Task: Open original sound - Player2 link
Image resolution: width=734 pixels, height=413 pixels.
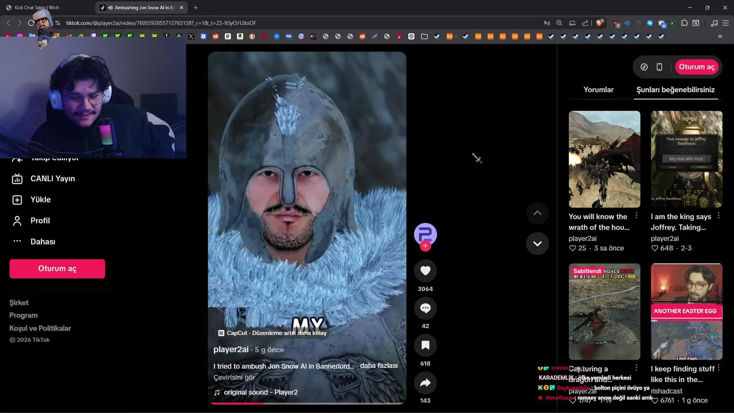Action: [x=261, y=392]
